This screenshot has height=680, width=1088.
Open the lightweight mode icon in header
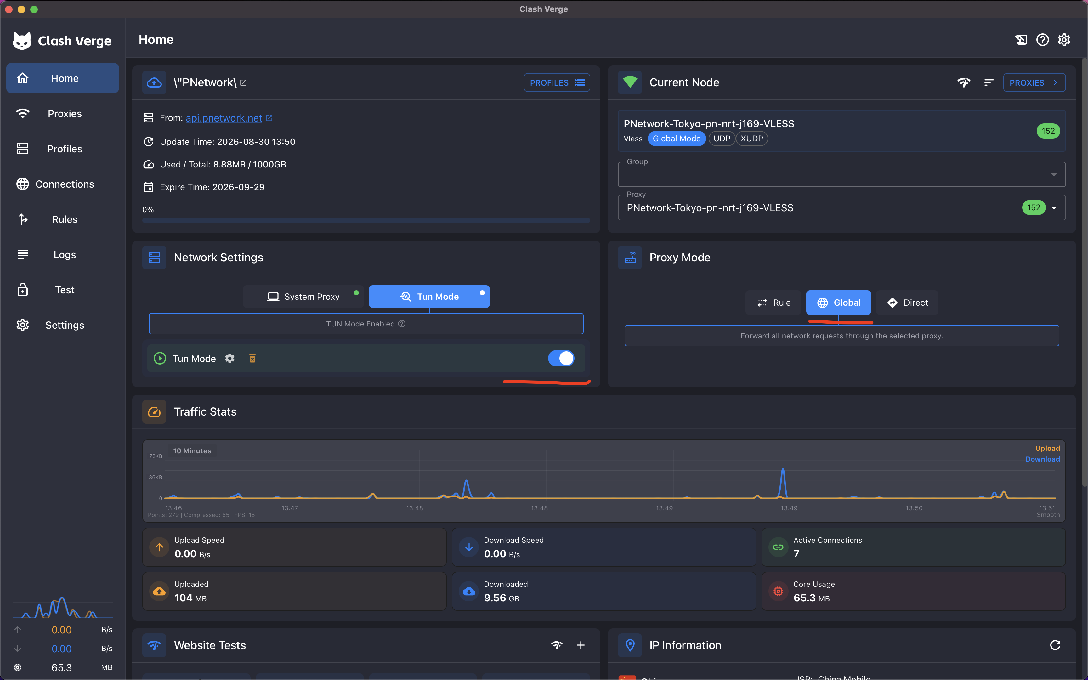1021,40
